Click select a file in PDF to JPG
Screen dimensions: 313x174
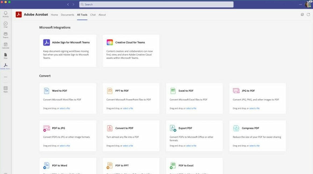point(65,146)
